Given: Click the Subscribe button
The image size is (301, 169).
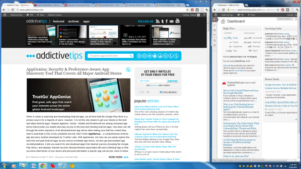Looking at the screenshot, I should coord(172,81).
